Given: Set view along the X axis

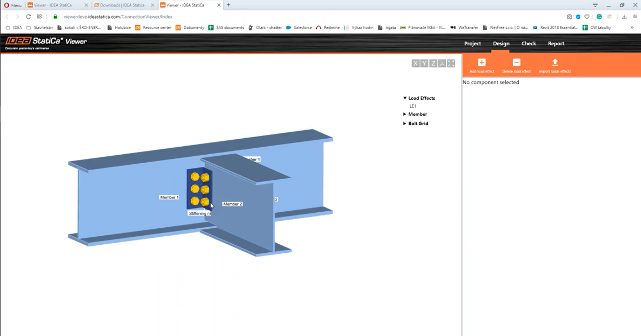Looking at the screenshot, I should (416, 63).
